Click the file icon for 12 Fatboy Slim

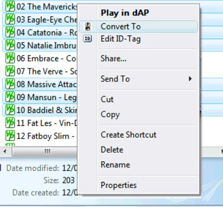coord(10,136)
